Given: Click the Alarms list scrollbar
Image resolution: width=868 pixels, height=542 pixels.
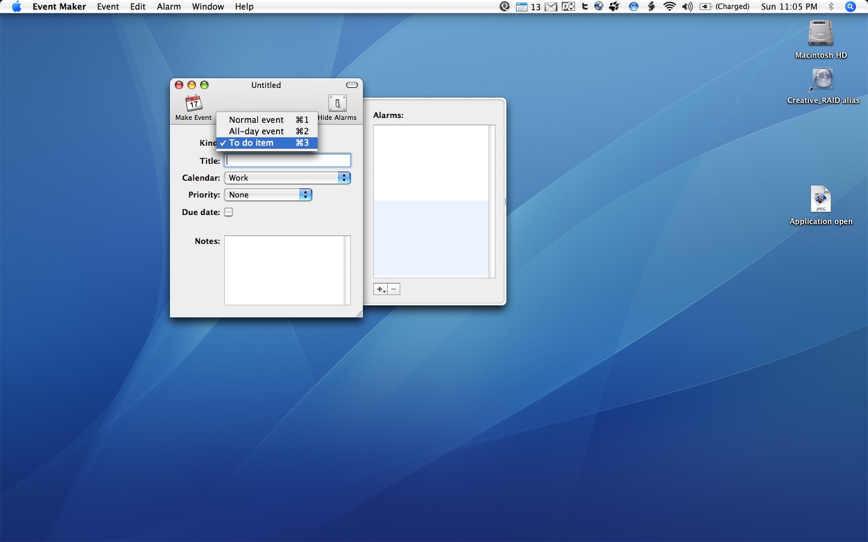Looking at the screenshot, I should [x=492, y=201].
